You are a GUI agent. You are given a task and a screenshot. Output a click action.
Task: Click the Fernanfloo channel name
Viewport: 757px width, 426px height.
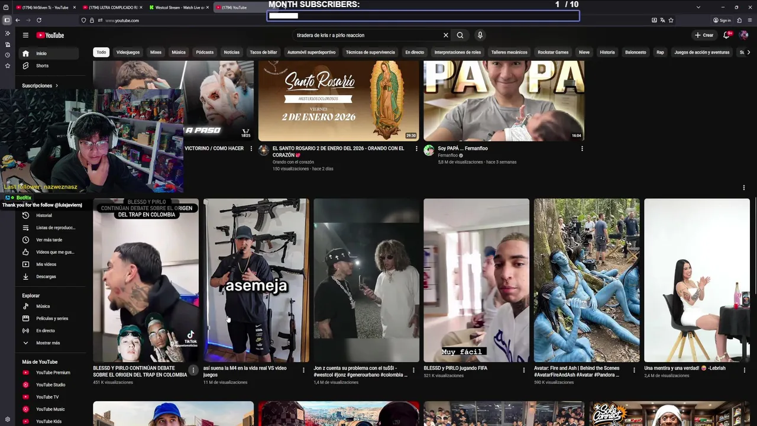448,156
